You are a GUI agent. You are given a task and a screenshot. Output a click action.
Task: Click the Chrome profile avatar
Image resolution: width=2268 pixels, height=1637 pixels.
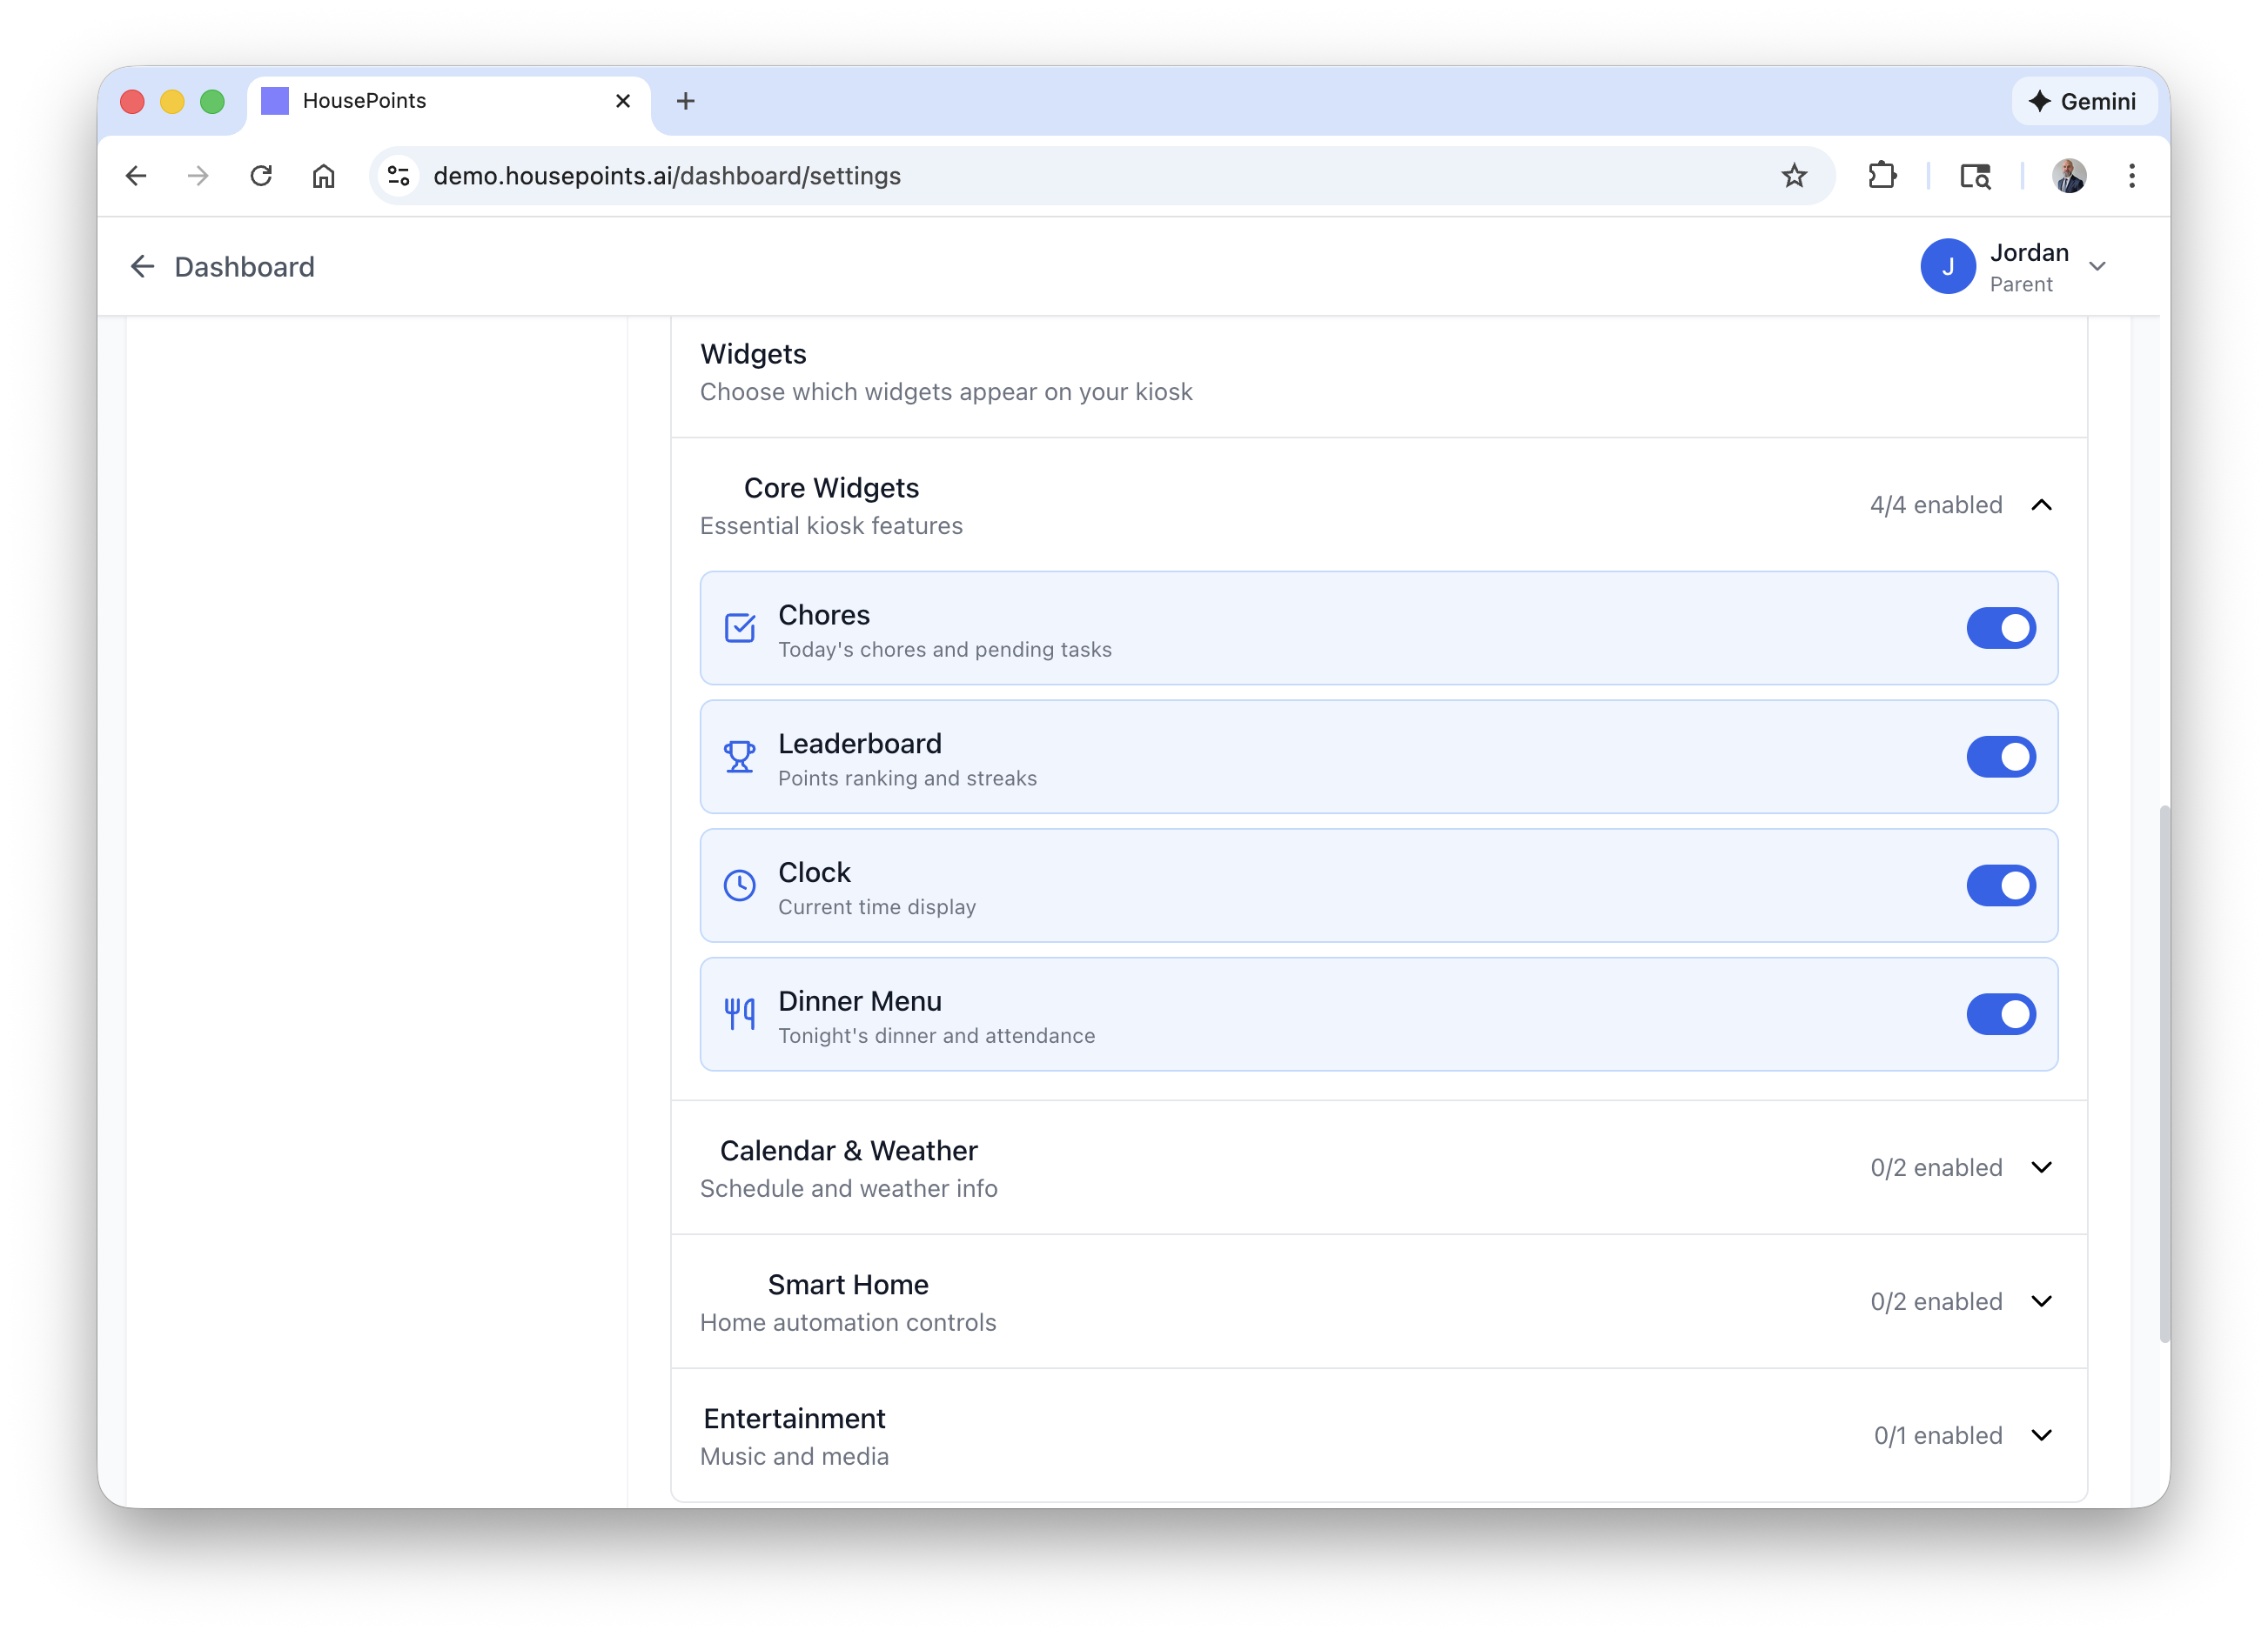coord(2069,176)
